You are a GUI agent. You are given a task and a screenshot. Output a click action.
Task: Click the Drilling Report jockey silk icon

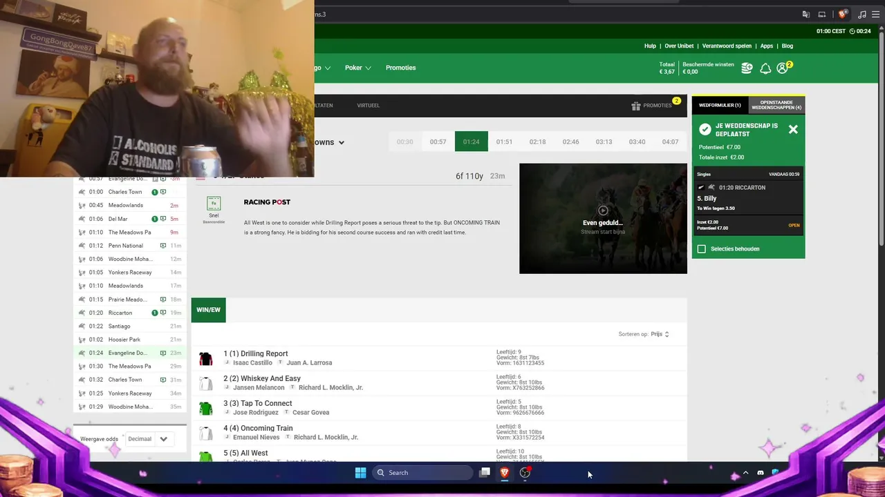[x=205, y=358]
